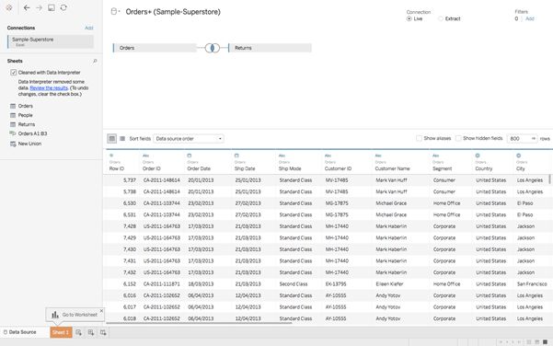Screen dimensions: 553x346
Task: Click the new worksheet icon
Action: 78,332
